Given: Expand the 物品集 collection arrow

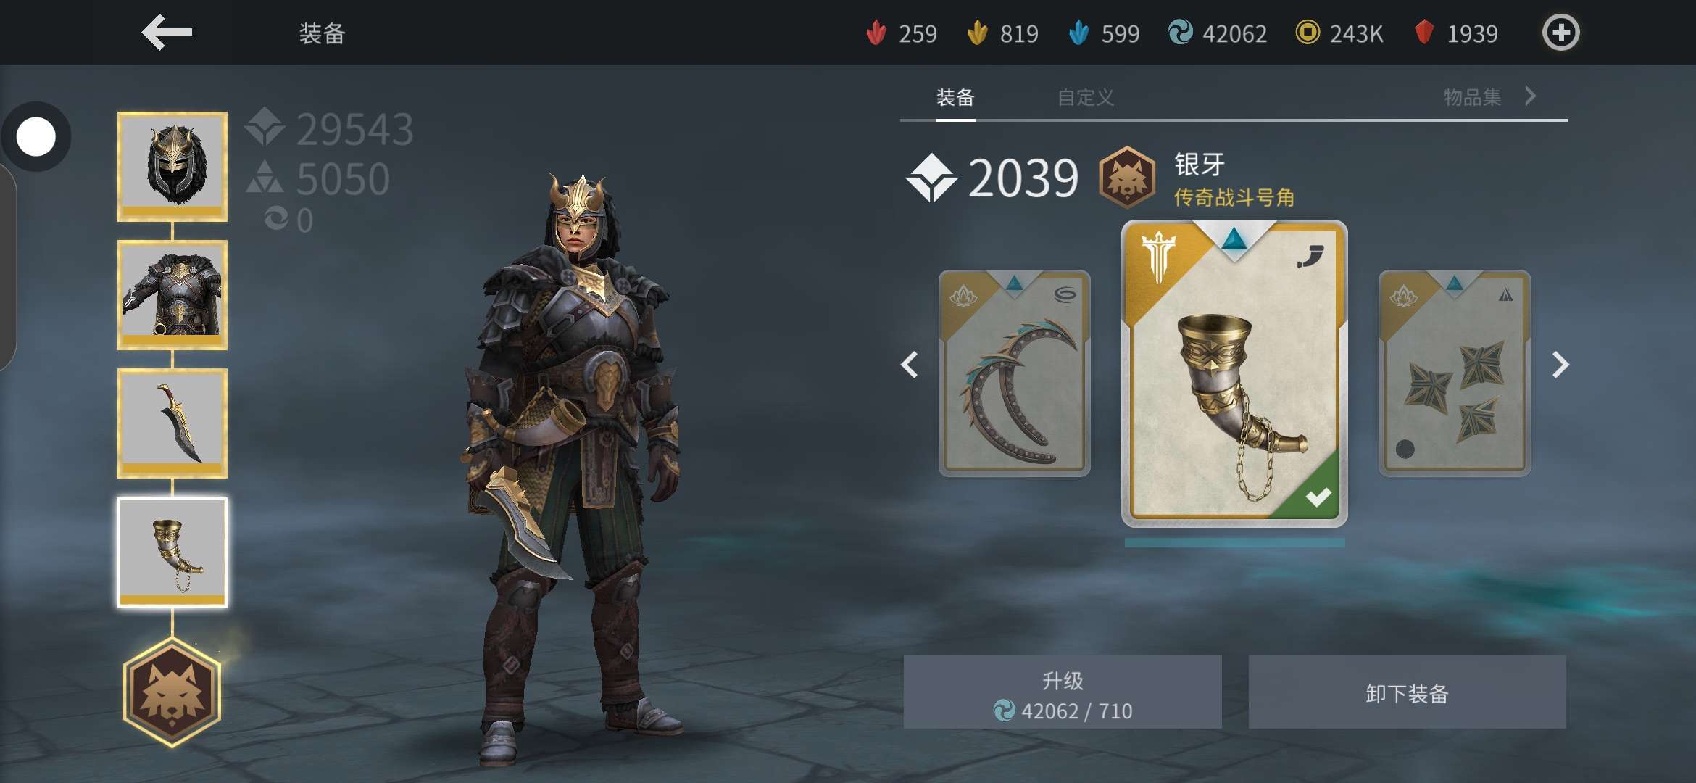Looking at the screenshot, I should (1530, 96).
